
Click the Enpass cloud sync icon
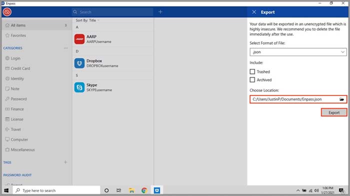coord(7,12)
